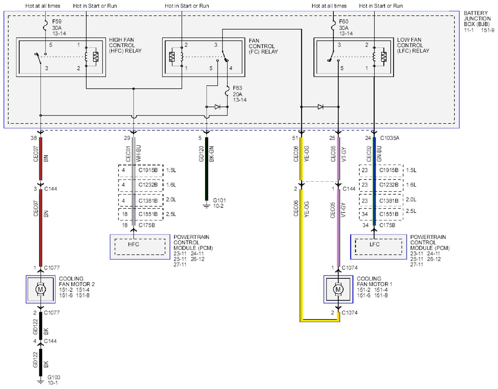Click the Cooling Fan Motor 2 symbol
The width and height of the screenshot is (498, 389).
point(40,289)
